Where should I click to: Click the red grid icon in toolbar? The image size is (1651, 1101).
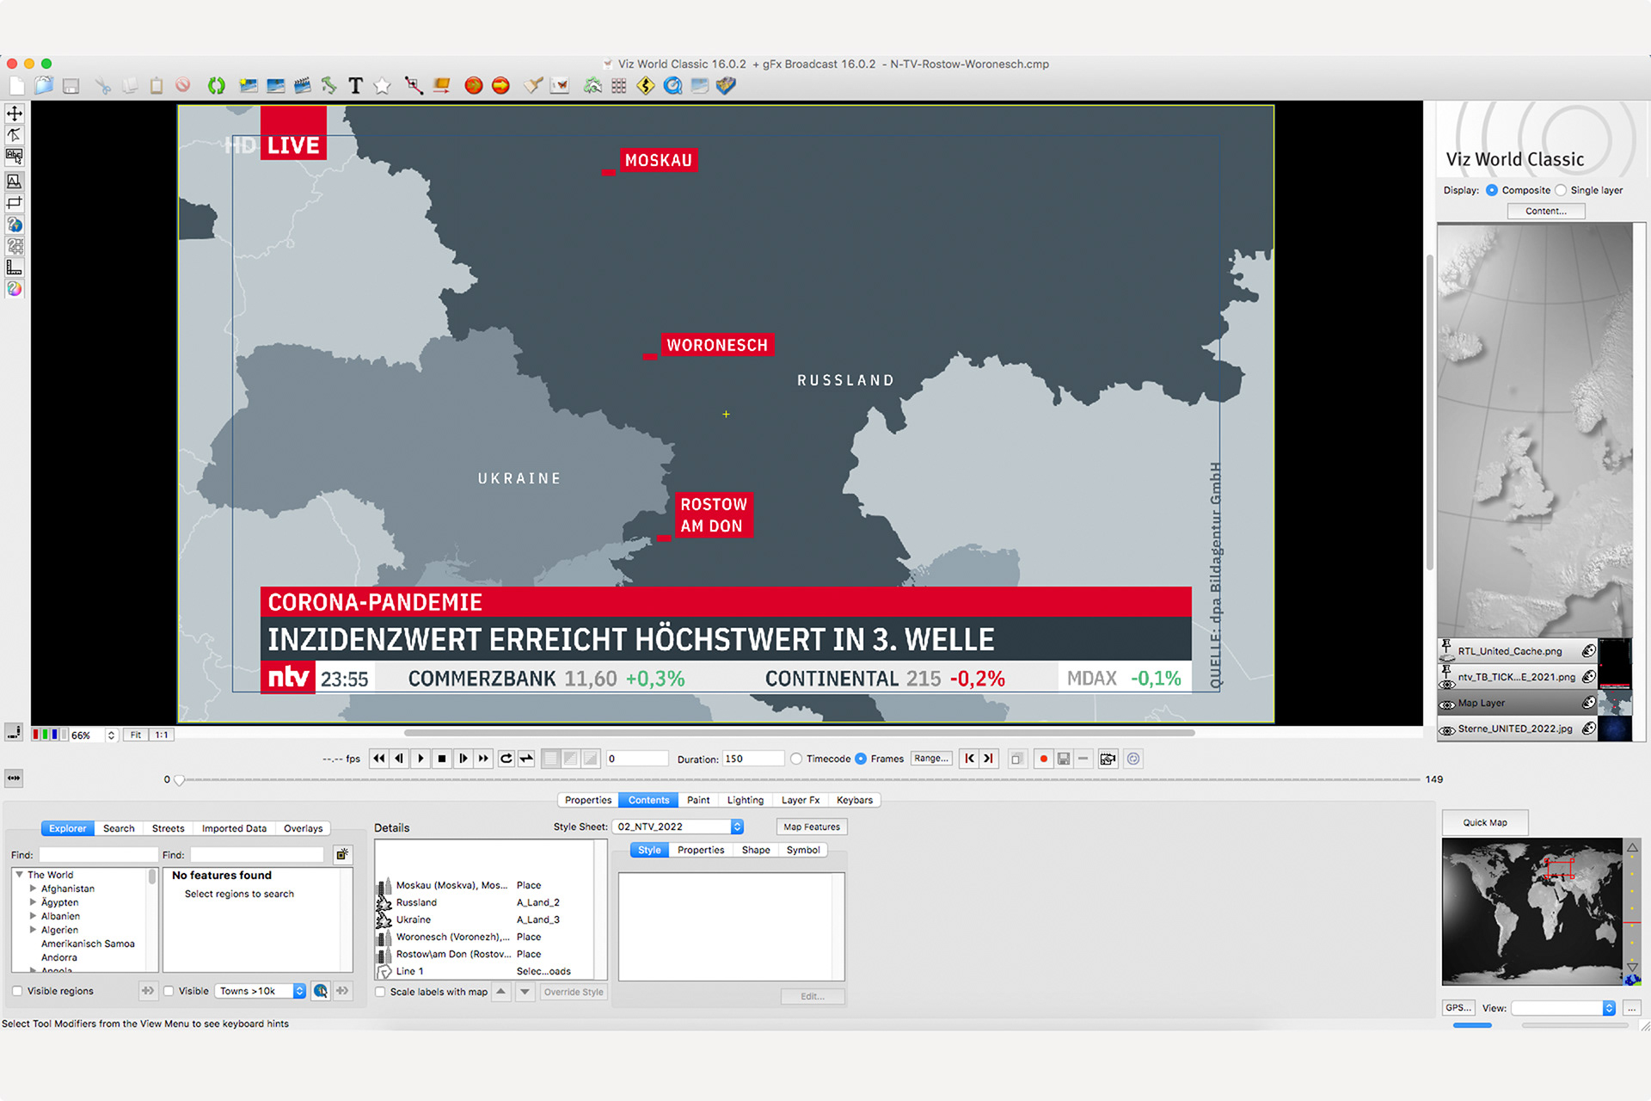(619, 86)
